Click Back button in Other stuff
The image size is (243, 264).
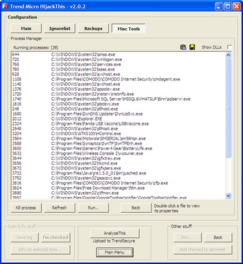(218, 237)
